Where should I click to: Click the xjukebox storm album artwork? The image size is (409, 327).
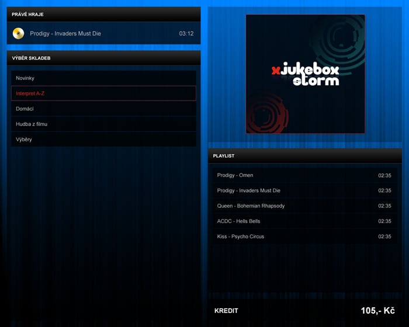click(305, 74)
